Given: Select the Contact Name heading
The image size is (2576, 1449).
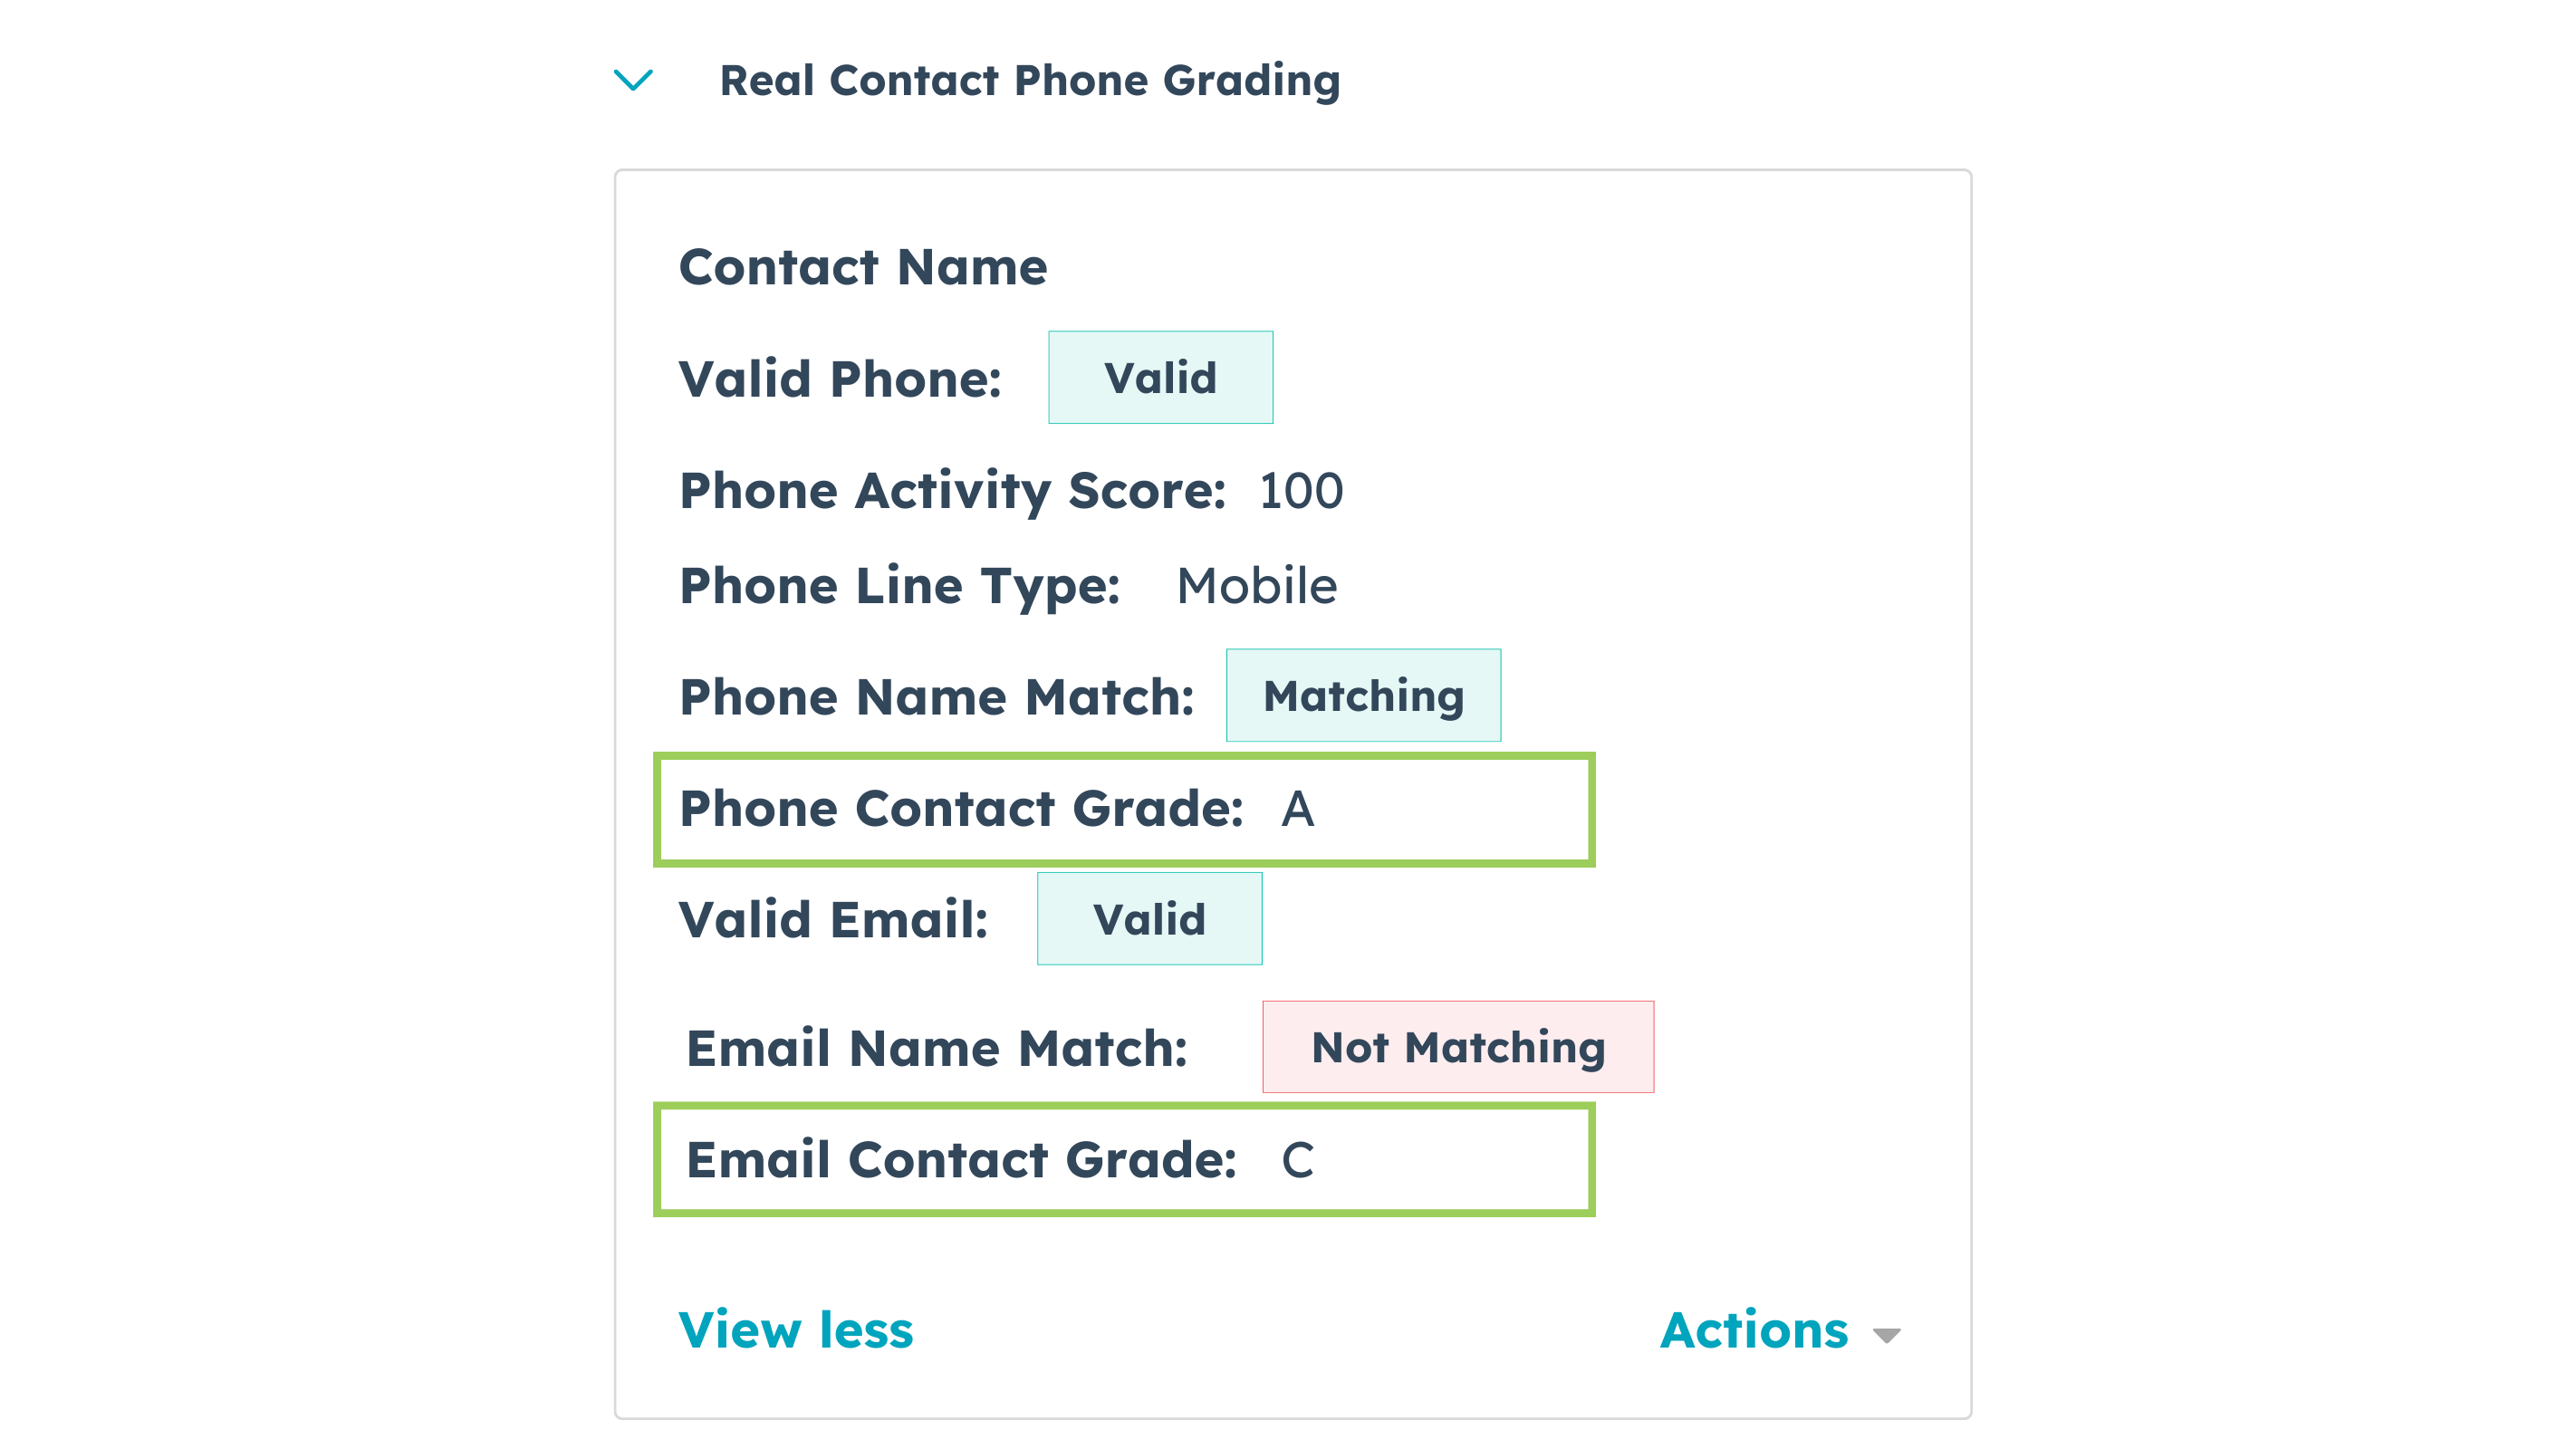Looking at the screenshot, I should click(x=863, y=266).
